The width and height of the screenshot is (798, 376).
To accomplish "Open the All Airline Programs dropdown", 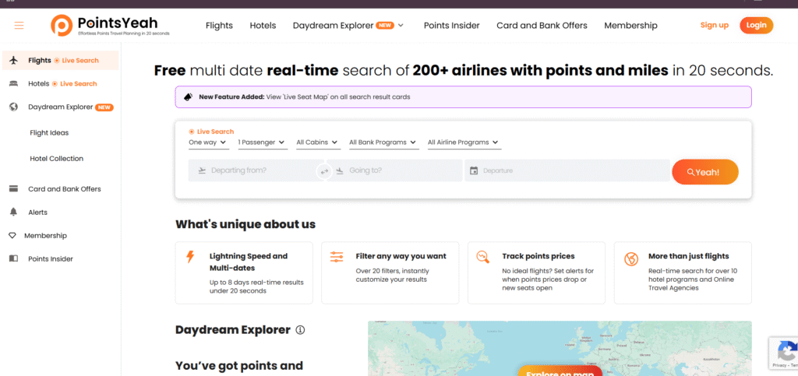I will coord(463,142).
